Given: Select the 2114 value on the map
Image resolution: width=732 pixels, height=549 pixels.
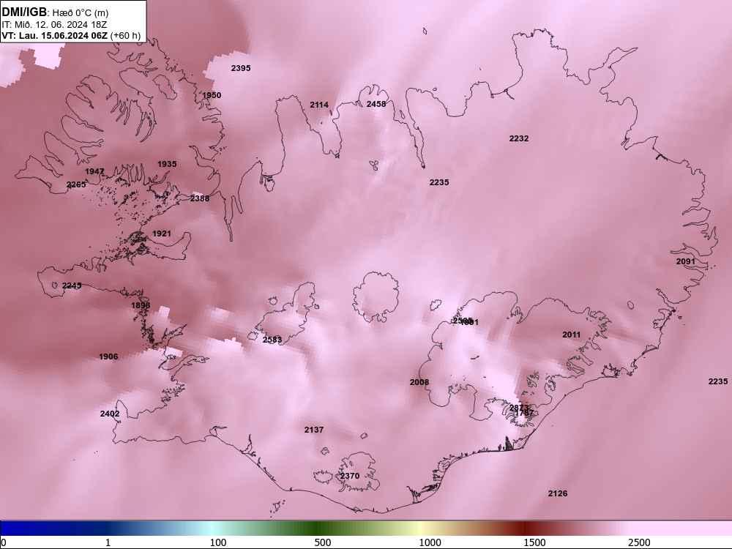Looking at the screenshot, I should (319, 105).
